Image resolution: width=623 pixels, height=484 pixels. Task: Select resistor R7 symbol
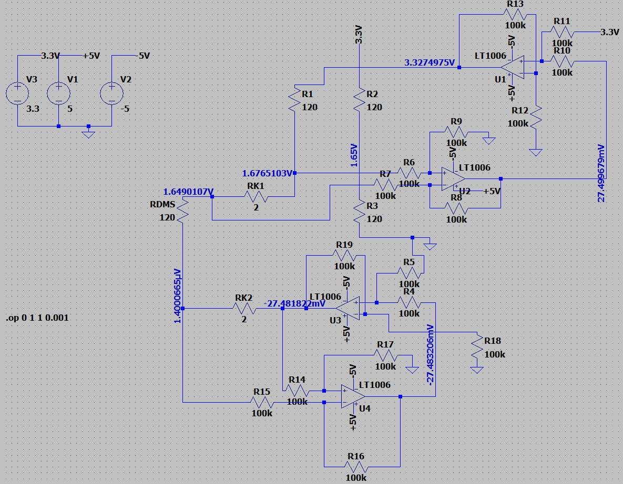tap(385, 184)
